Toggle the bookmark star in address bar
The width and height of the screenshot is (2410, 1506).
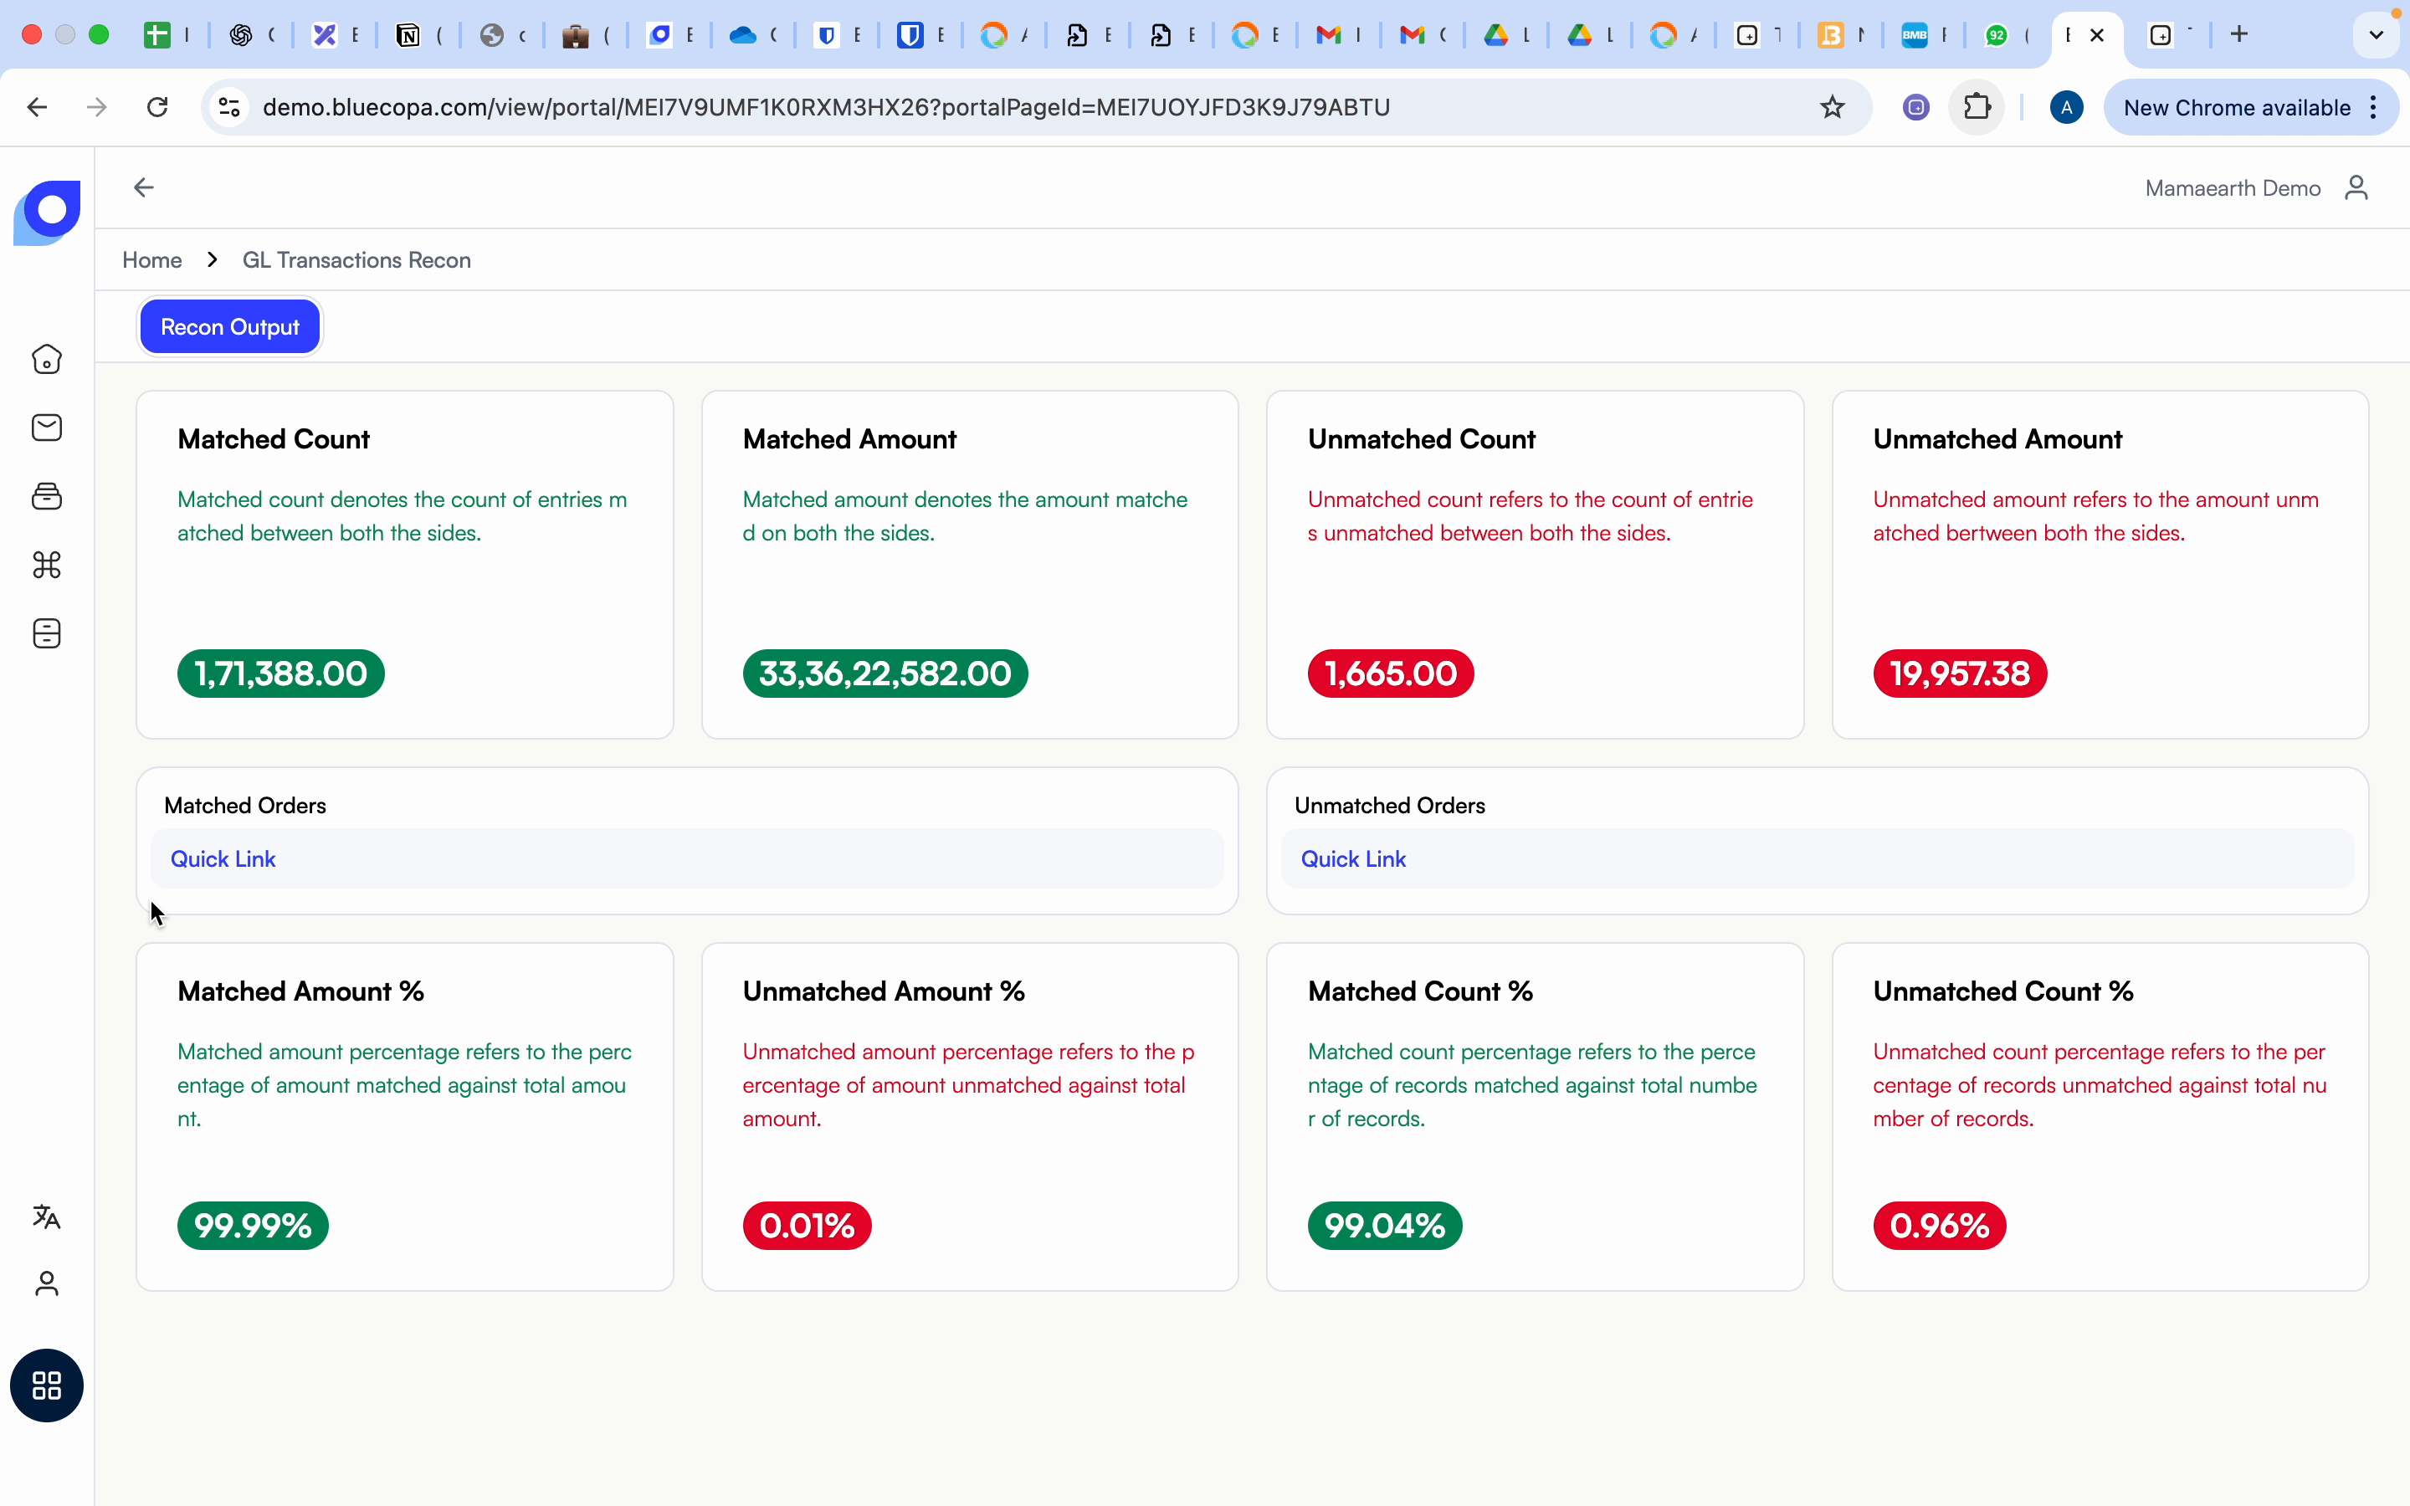coord(1833,106)
